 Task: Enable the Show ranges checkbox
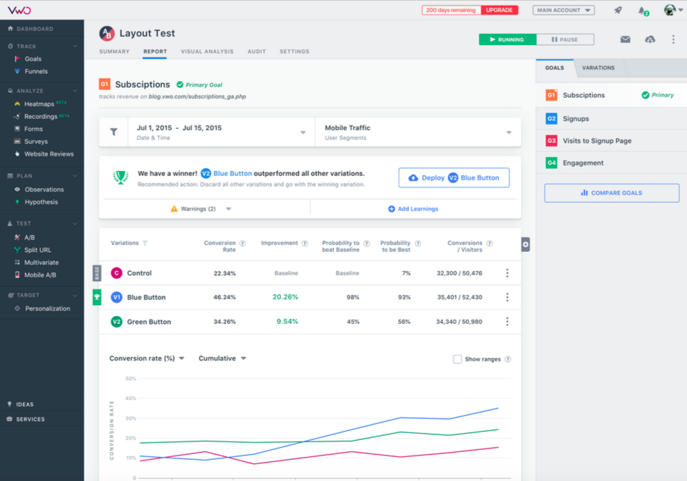click(x=457, y=359)
